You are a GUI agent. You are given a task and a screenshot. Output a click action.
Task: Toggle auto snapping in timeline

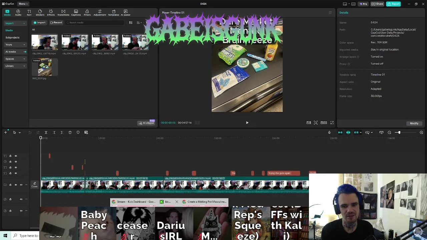348,132
